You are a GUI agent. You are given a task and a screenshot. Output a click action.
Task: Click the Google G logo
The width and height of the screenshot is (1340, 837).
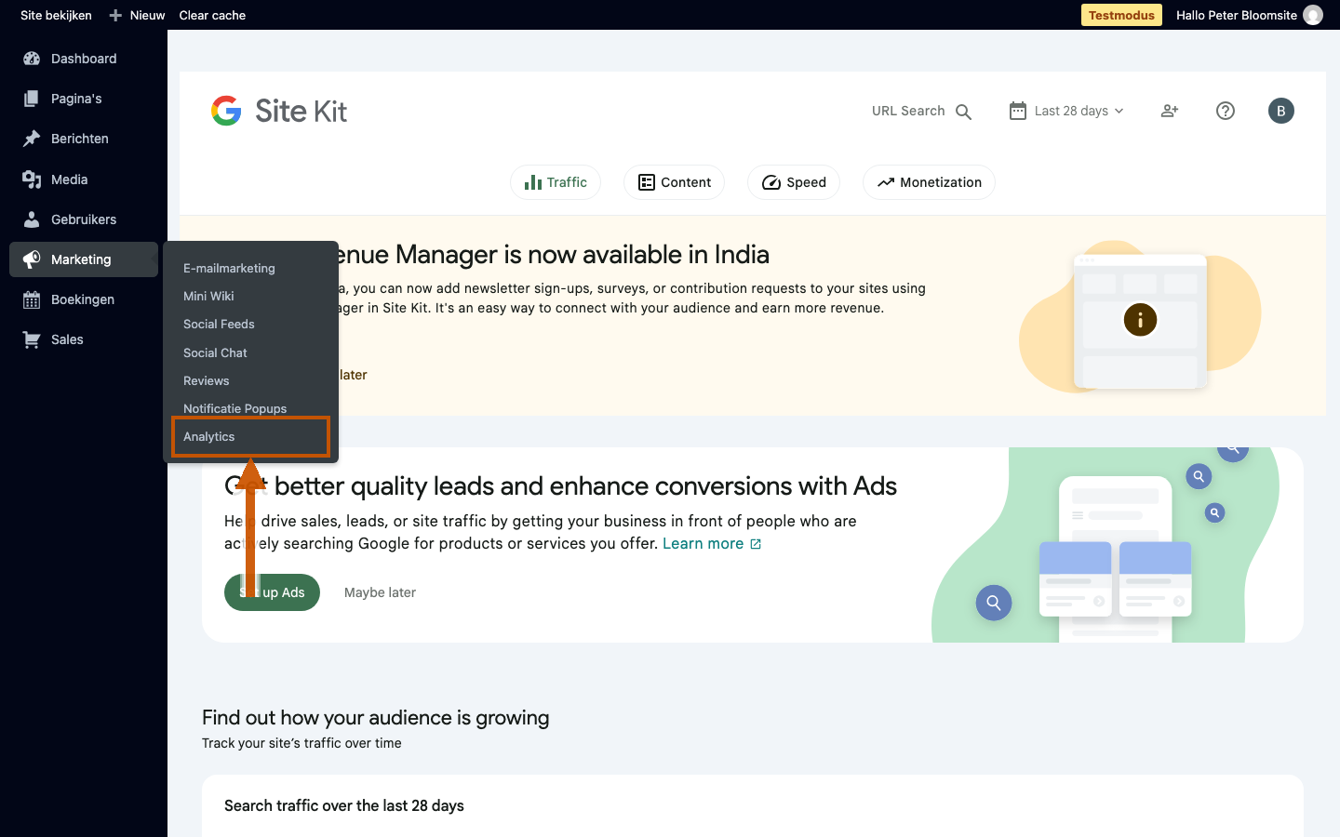coord(226,111)
